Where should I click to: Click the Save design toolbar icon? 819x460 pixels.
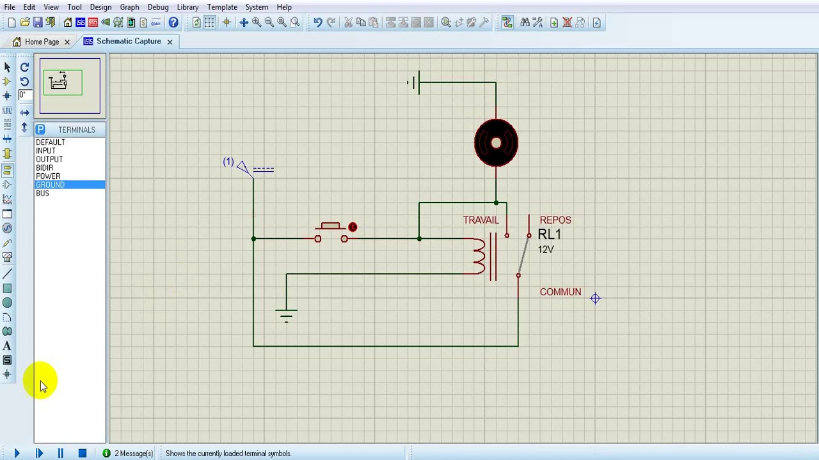pos(38,22)
